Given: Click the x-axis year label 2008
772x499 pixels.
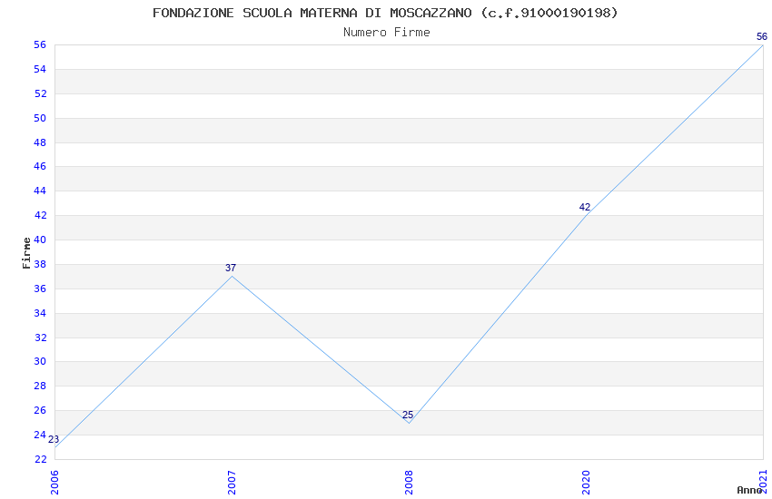Looking at the screenshot, I should pos(409,483).
